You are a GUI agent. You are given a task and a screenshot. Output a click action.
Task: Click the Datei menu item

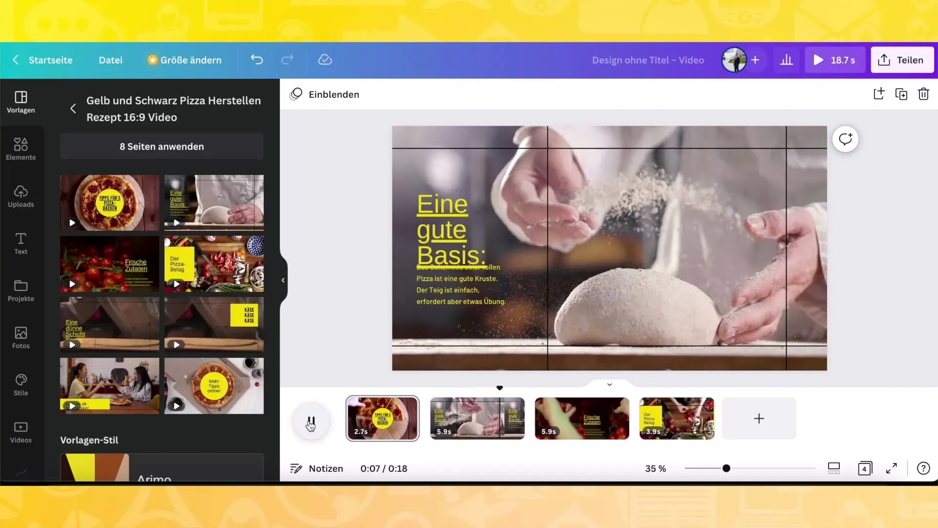(110, 60)
